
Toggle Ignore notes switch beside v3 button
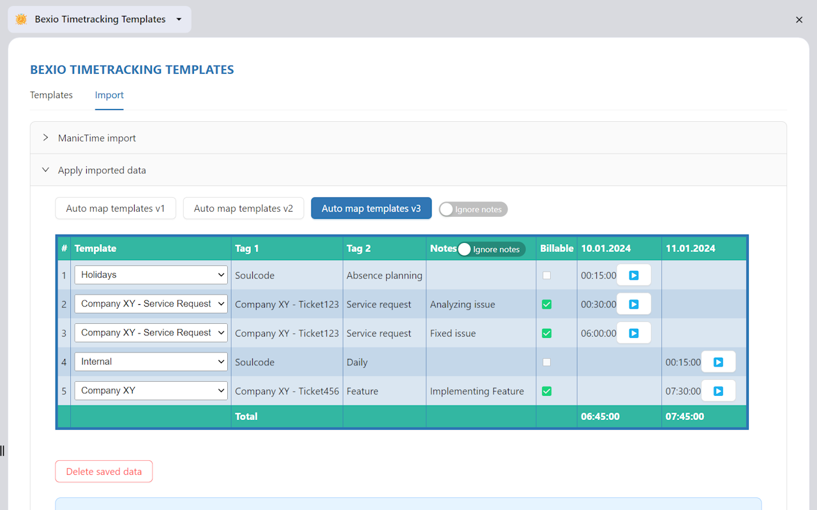pyautogui.click(x=473, y=209)
